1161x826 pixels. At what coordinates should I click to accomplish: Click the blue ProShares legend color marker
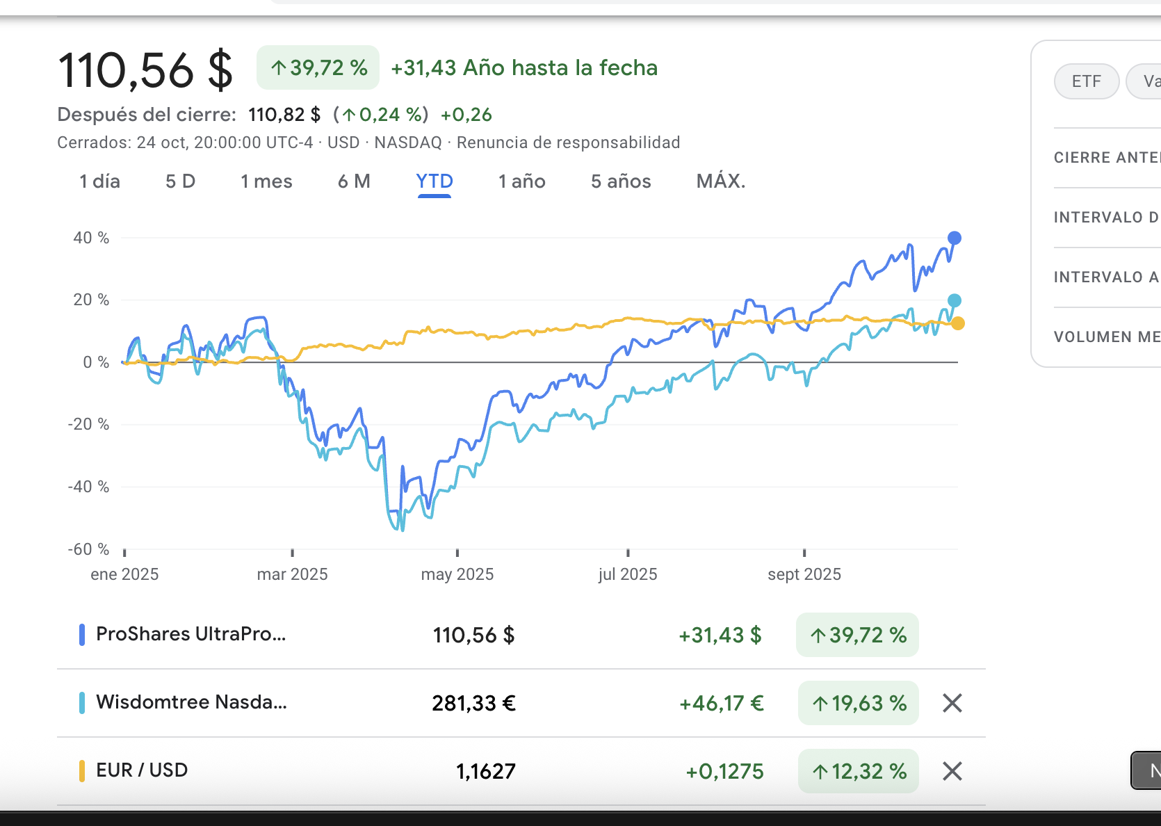pyautogui.click(x=82, y=635)
